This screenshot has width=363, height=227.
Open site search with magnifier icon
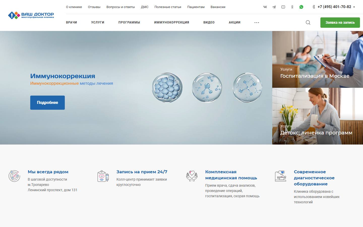[308, 22]
